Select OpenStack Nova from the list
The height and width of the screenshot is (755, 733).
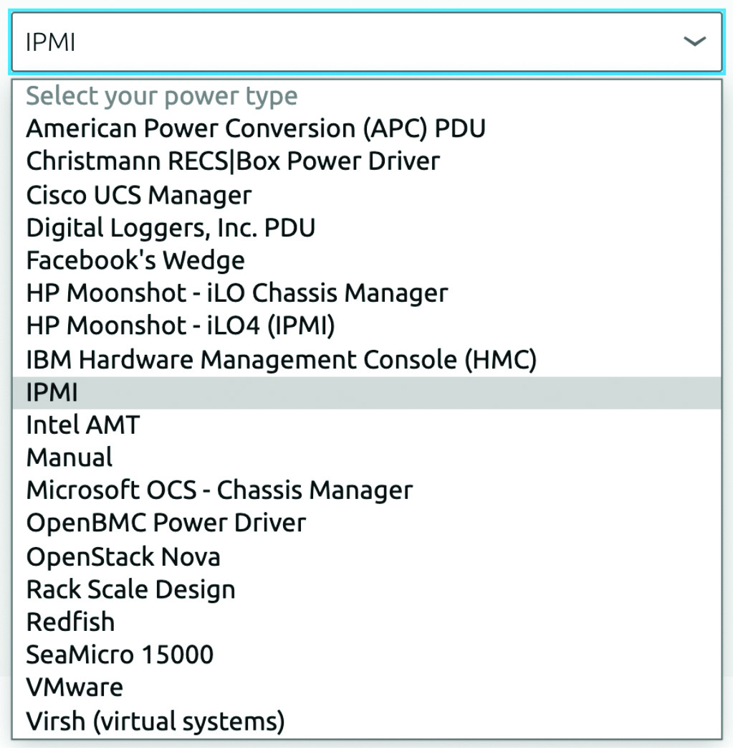tap(123, 556)
